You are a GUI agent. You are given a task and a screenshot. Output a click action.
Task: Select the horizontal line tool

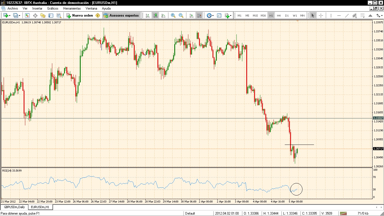(x=339, y=15)
